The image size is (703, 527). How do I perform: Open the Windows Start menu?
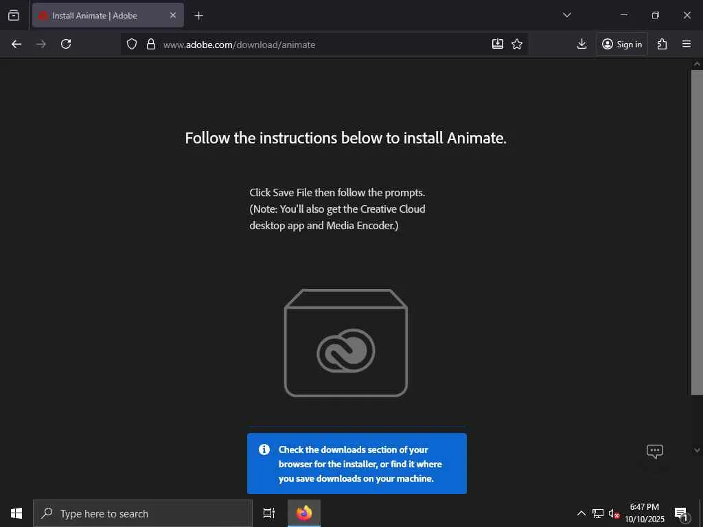[16, 513]
